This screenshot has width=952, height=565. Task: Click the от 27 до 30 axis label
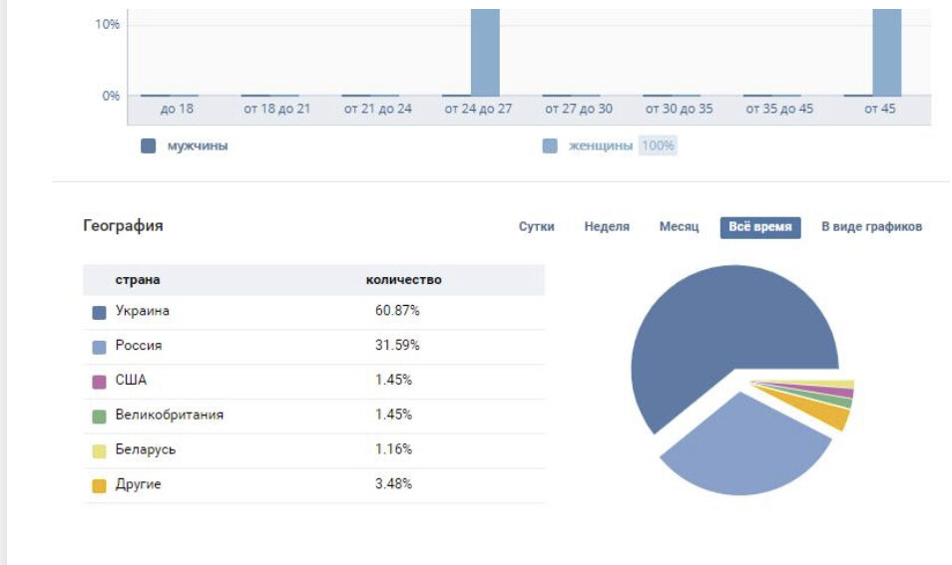(x=579, y=109)
